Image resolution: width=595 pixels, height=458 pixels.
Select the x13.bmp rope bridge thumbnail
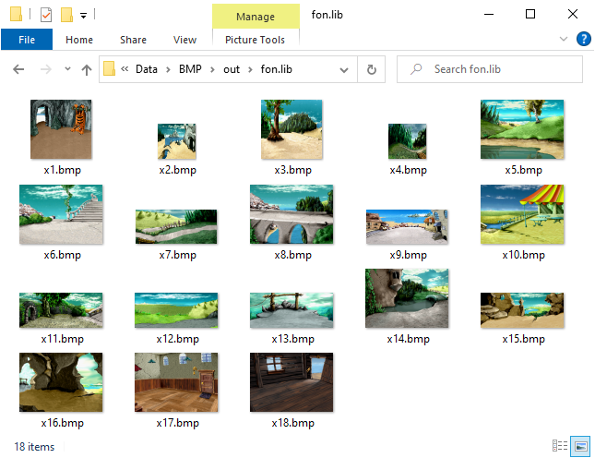[292, 310]
